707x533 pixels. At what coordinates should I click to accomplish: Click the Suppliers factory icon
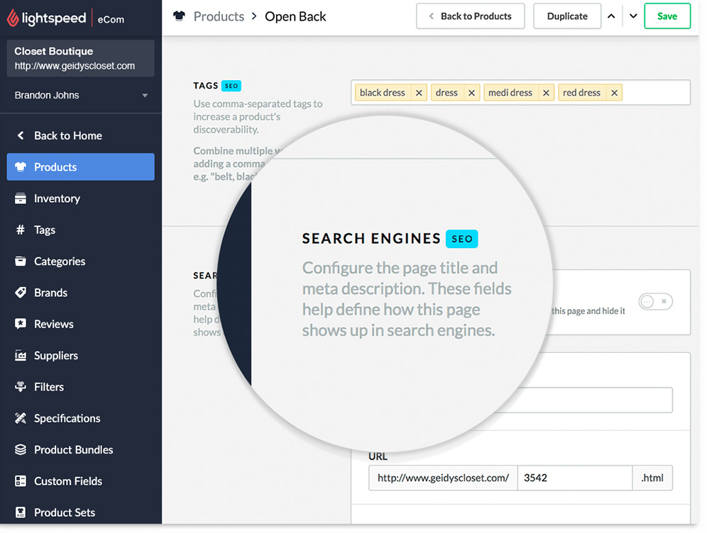[21, 355]
